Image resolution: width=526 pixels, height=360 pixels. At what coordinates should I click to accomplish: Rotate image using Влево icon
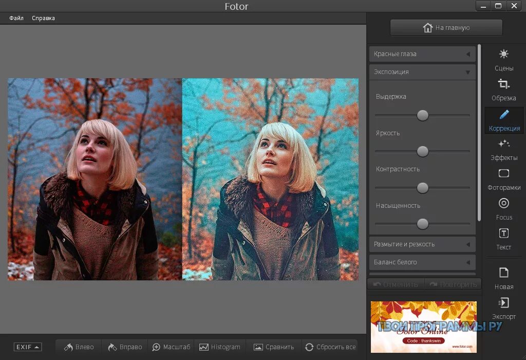[x=68, y=347]
